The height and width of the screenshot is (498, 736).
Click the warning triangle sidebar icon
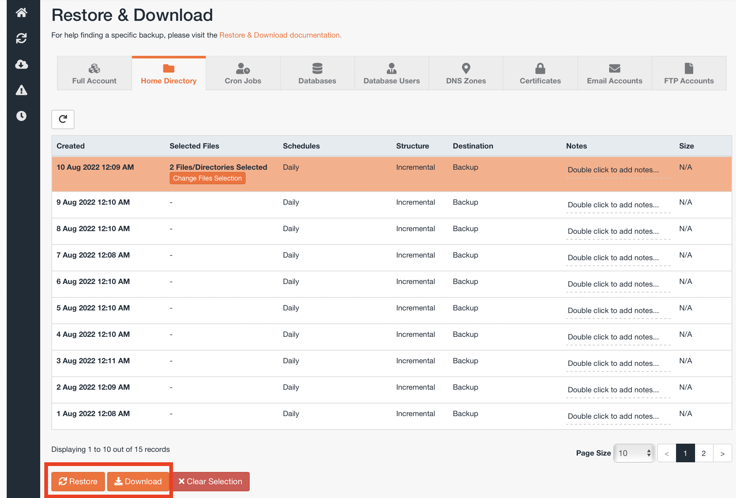click(x=22, y=90)
